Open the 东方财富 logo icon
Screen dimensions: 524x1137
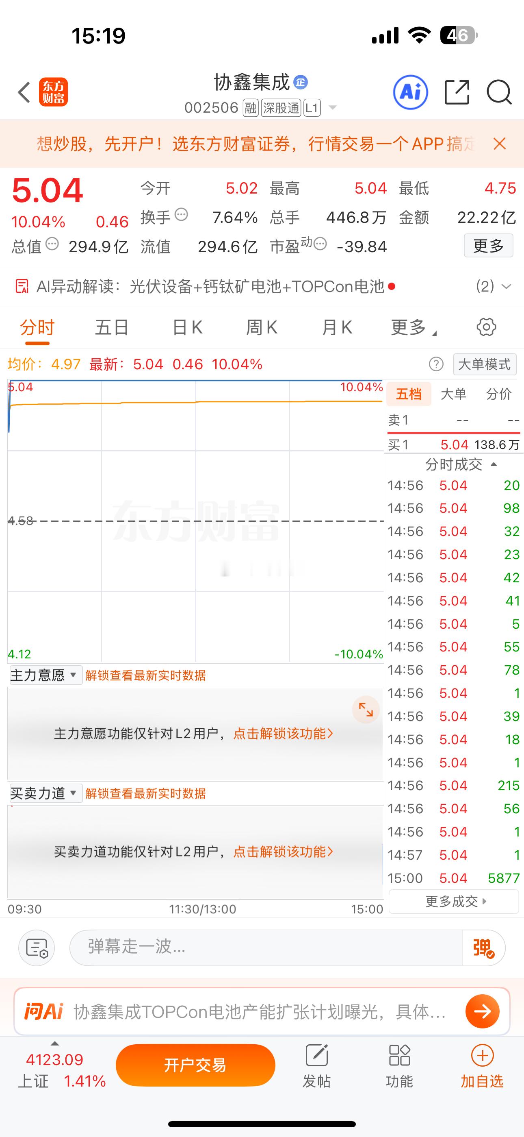pyautogui.click(x=53, y=92)
